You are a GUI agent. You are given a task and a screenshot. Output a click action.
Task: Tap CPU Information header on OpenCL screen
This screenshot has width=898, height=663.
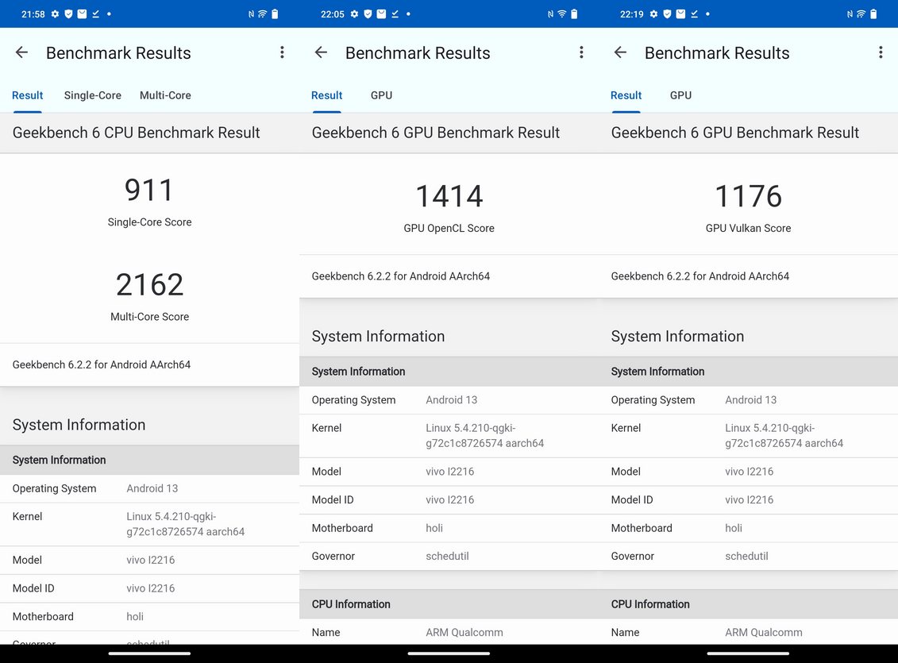(351, 604)
